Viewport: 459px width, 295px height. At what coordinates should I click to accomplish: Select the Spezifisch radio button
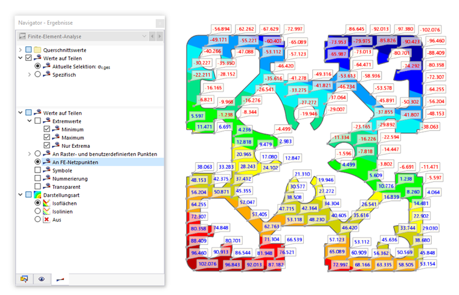pos(37,74)
